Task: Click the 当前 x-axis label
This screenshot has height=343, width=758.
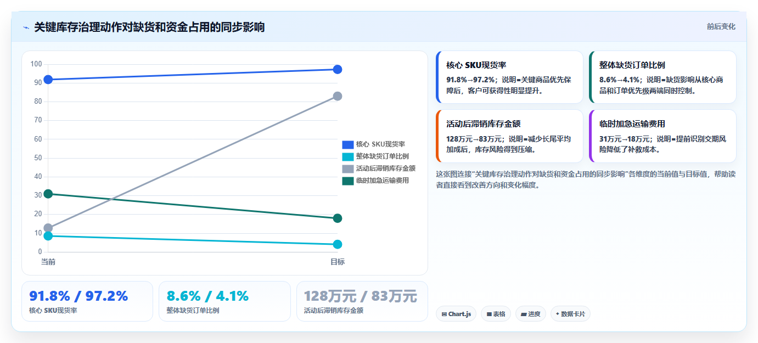Action: tap(48, 262)
